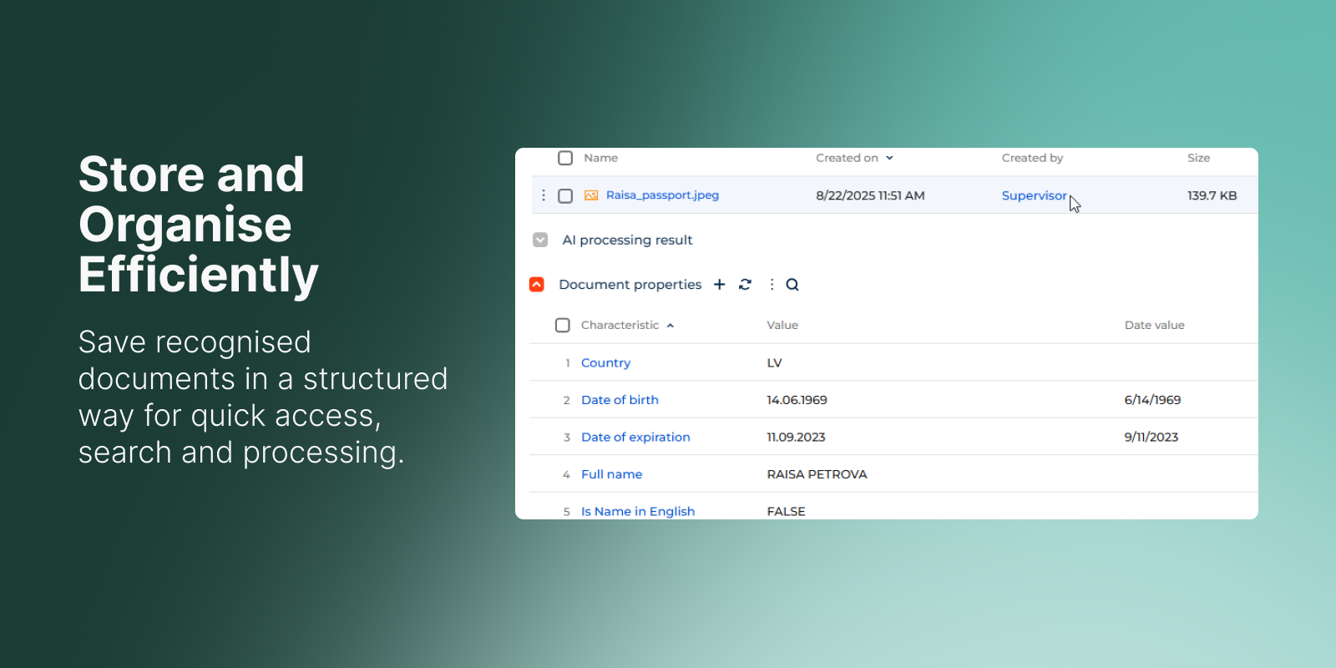Screen dimensions: 1336x668
Task: Open the Supervisor user link
Action: (x=1034, y=196)
